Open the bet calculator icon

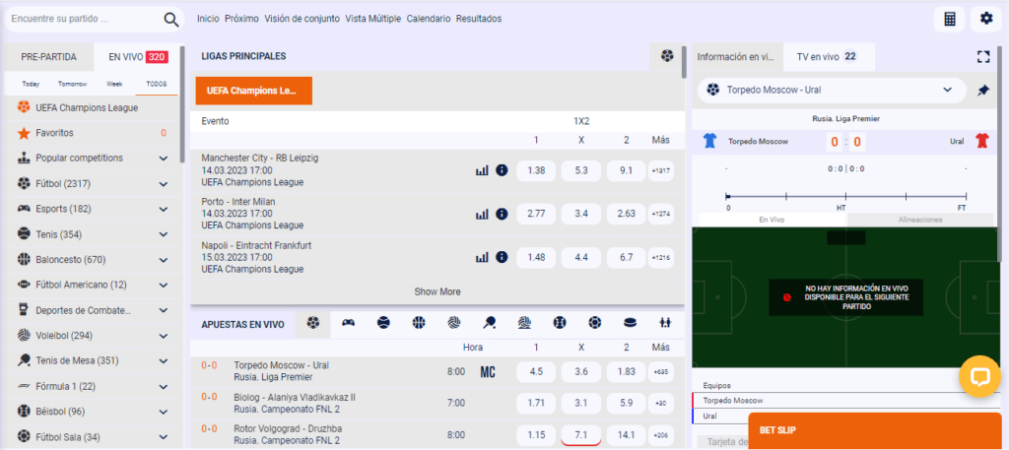(x=949, y=19)
